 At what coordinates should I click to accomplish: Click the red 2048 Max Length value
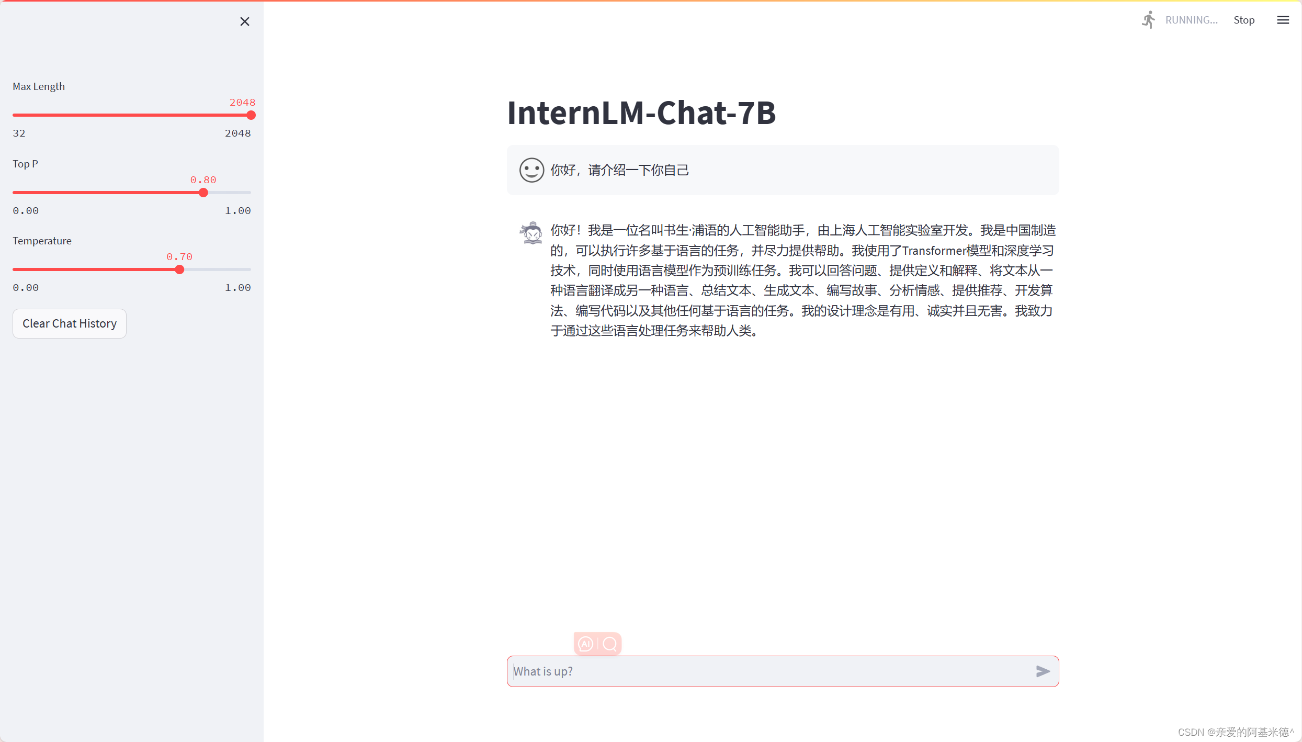coord(242,102)
